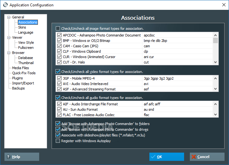
Task: Open the Skins settings page
Action: pos(22,27)
